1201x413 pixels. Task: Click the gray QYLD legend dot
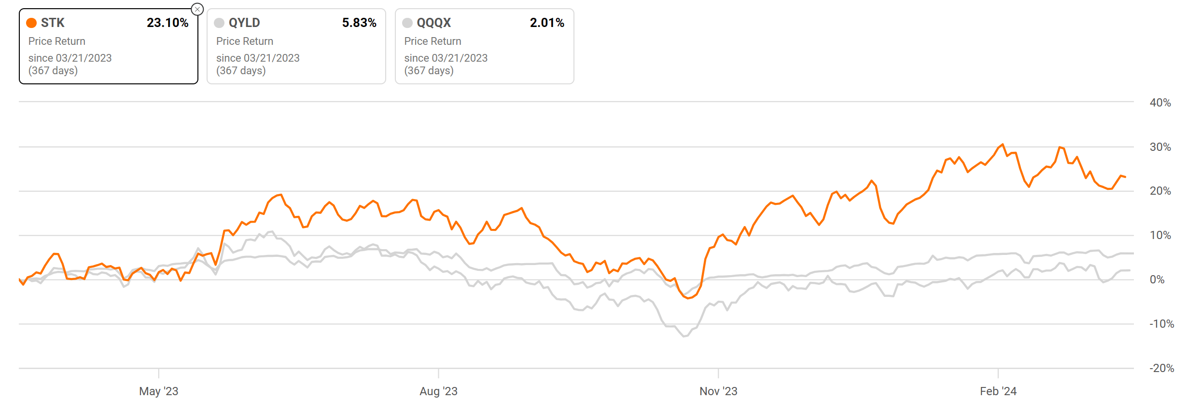click(x=219, y=23)
